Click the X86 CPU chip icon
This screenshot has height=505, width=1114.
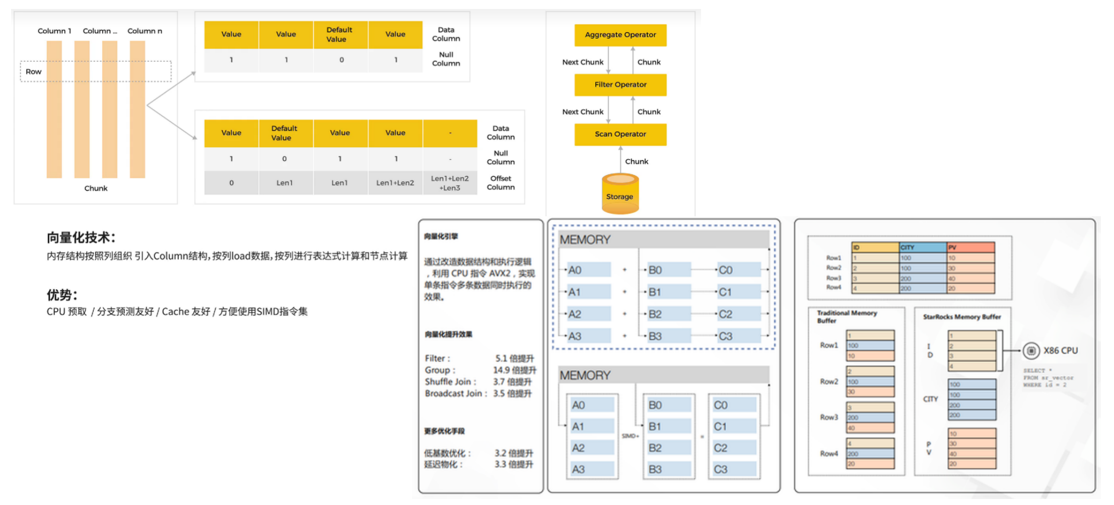coord(1031,351)
